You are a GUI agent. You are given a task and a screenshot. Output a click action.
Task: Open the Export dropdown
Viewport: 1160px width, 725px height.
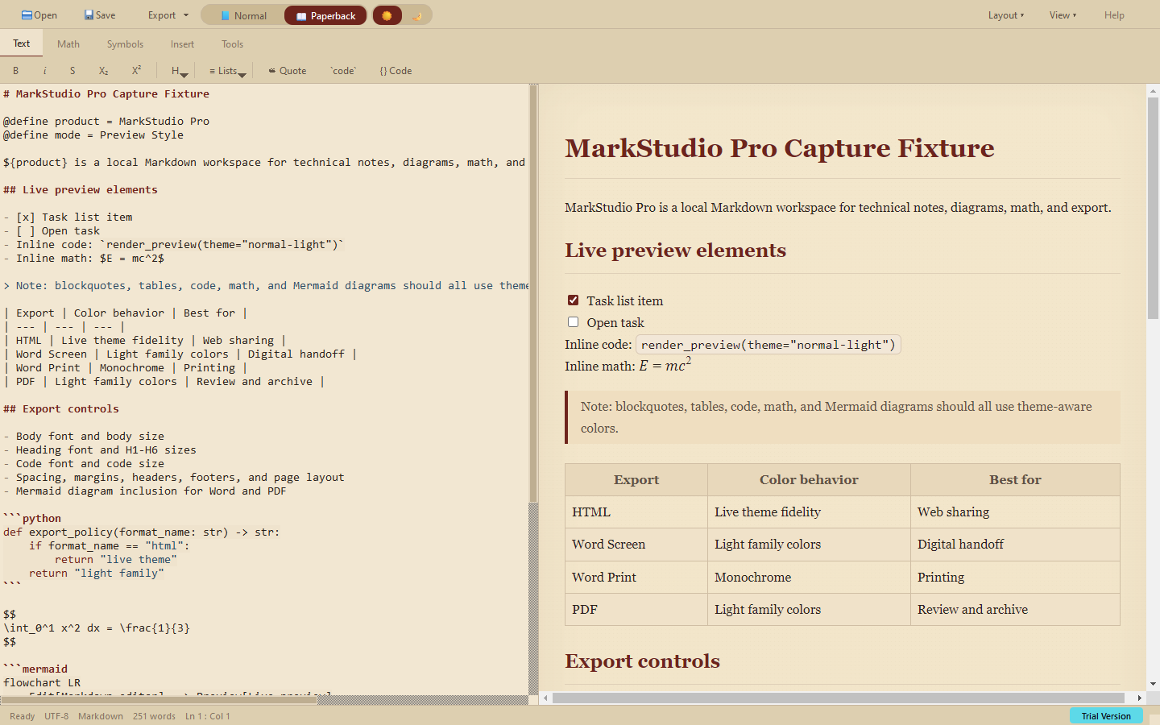[x=168, y=15]
